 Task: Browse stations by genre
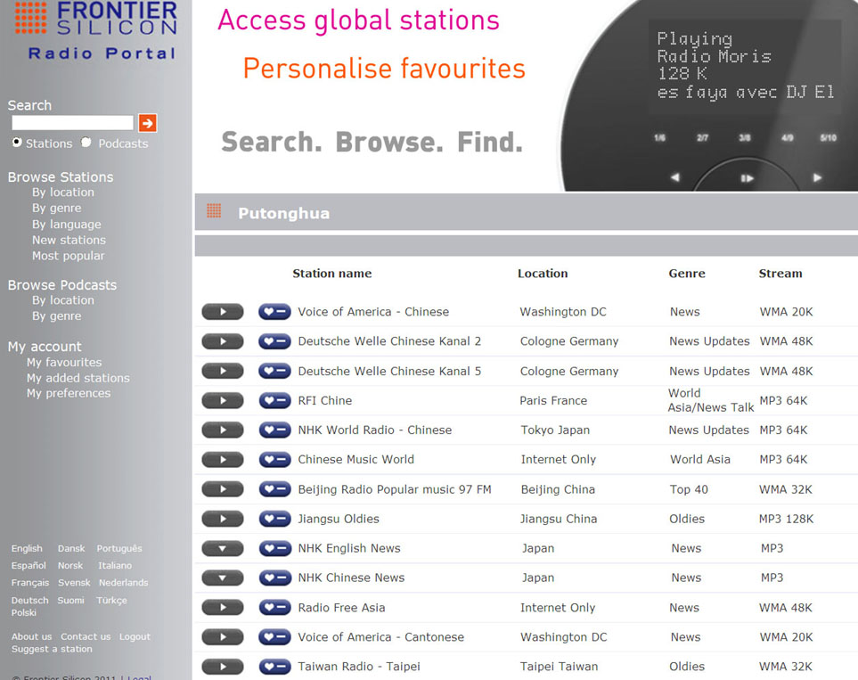tap(56, 208)
